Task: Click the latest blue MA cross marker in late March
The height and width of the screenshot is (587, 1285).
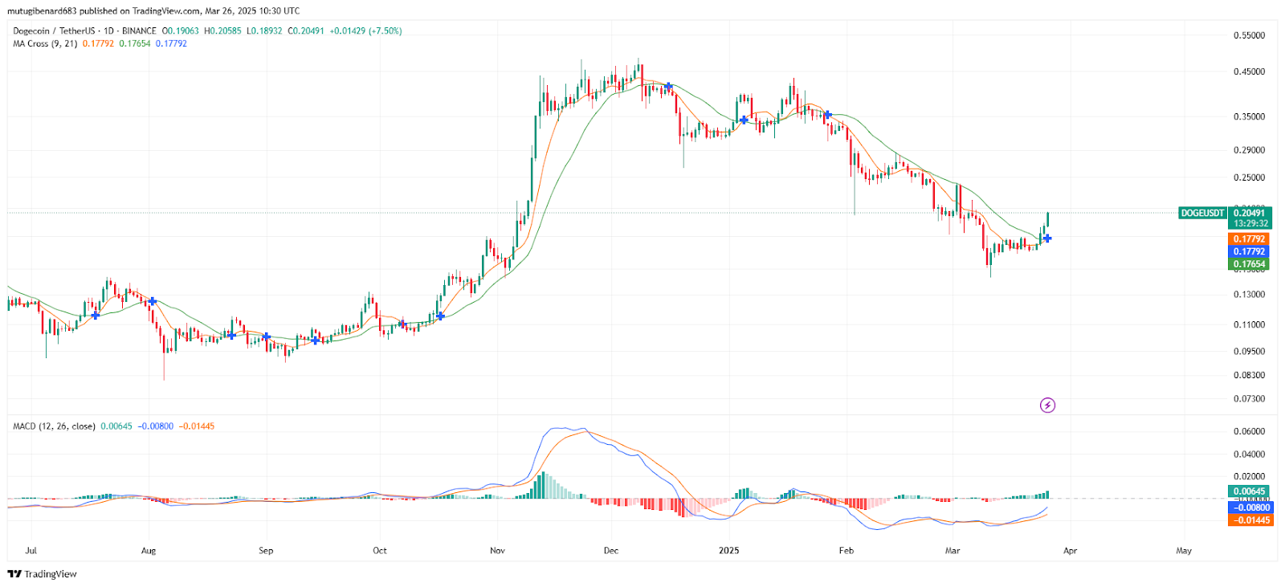Action: pyautogui.click(x=1046, y=238)
